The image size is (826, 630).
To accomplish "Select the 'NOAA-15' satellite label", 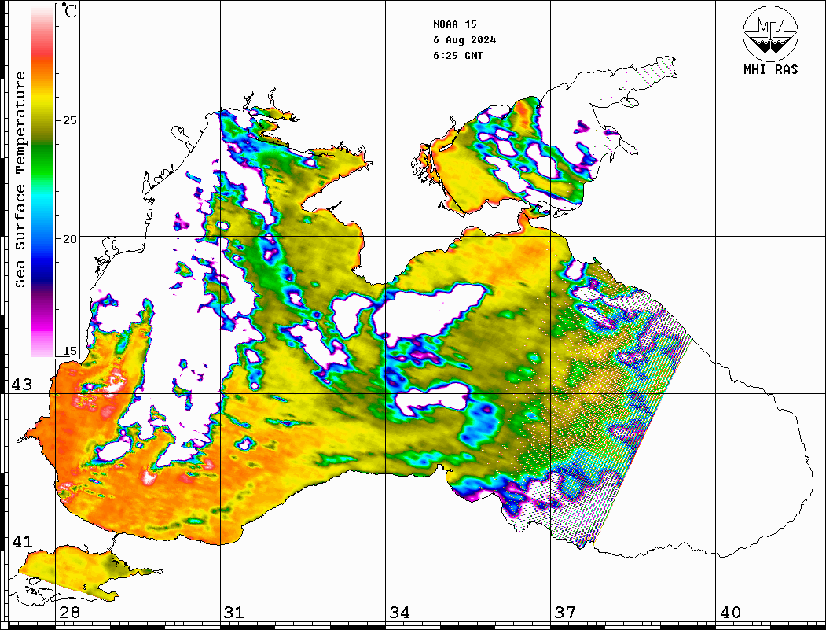I will [454, 24].
